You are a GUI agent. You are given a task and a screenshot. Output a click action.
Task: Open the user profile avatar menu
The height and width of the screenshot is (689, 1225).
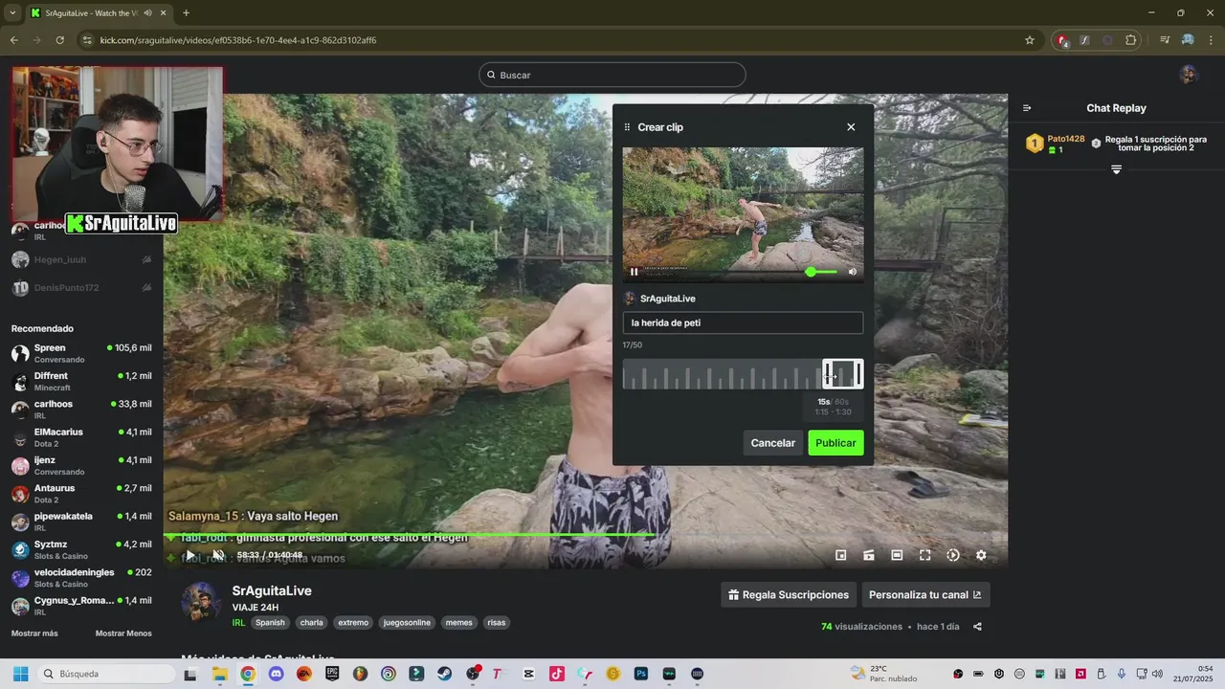(1189, 75)
